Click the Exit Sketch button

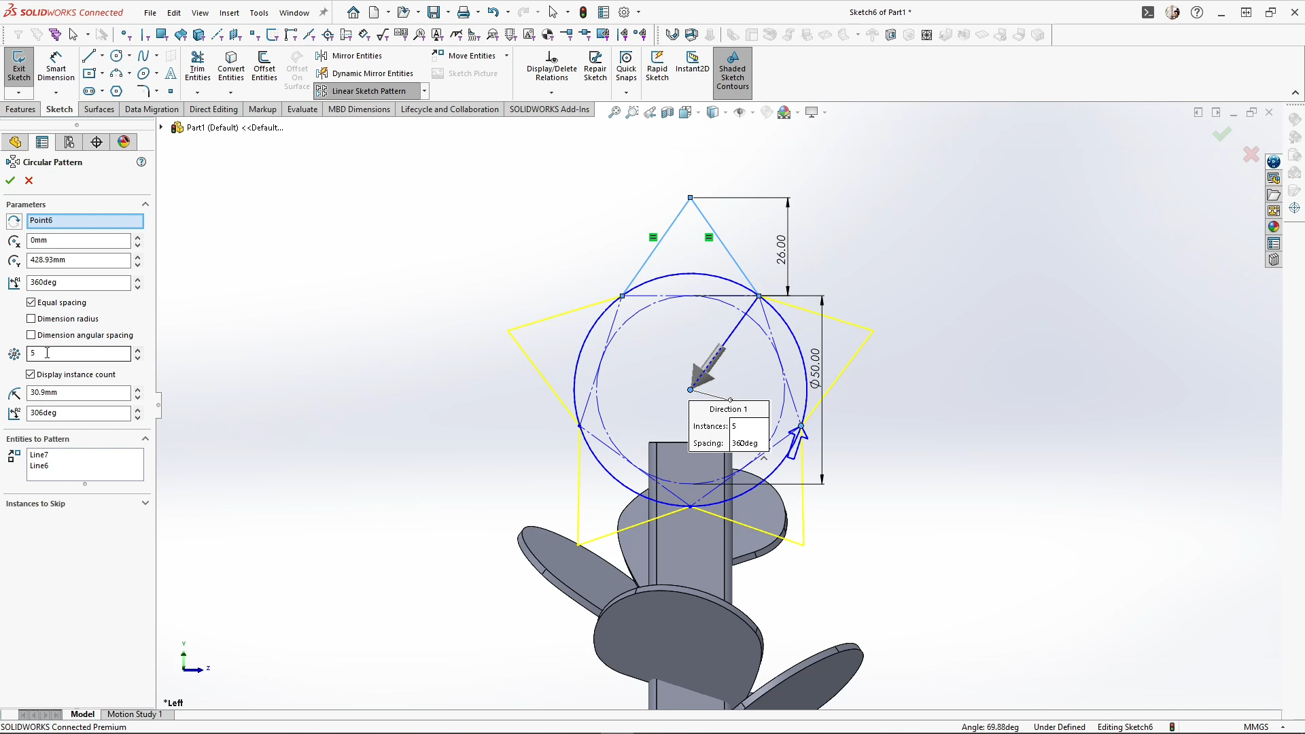(x=19, y=66)
